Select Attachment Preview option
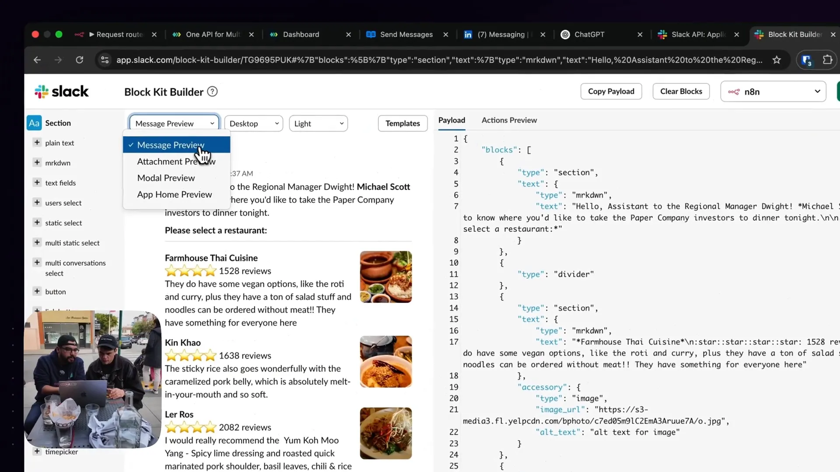 click(x=176, y=161)
